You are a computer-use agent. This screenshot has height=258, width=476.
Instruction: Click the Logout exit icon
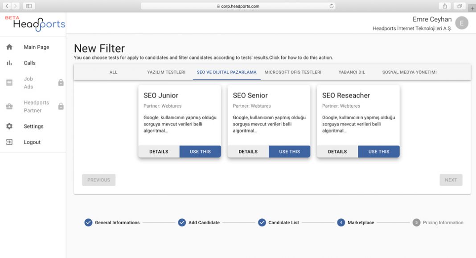pyautogui.click(x=9, y=142)
